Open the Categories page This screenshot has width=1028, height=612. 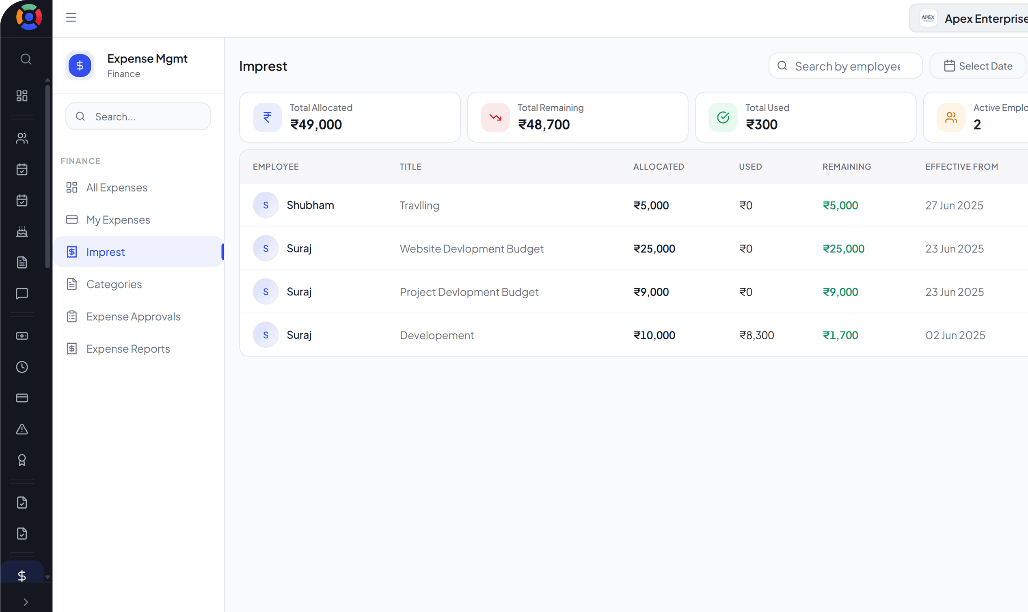coord(138,284)
